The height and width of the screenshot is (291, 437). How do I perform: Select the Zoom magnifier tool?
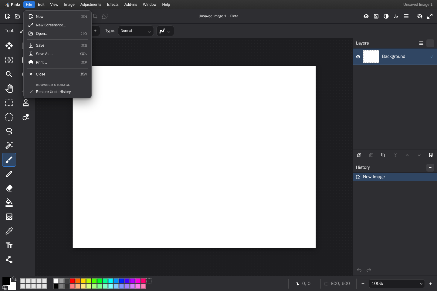click(9, 74)
